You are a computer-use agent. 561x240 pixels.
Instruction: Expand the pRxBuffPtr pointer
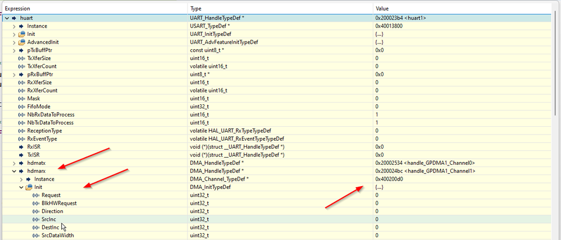pos(14,75)
